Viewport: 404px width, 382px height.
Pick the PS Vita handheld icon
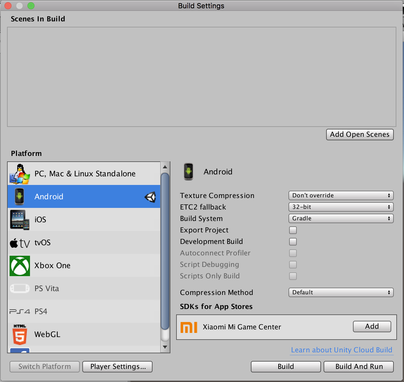point(20,289)
